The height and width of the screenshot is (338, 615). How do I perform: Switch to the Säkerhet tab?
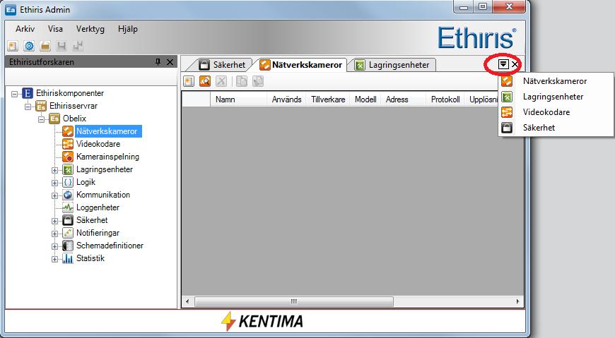[222, 65]
